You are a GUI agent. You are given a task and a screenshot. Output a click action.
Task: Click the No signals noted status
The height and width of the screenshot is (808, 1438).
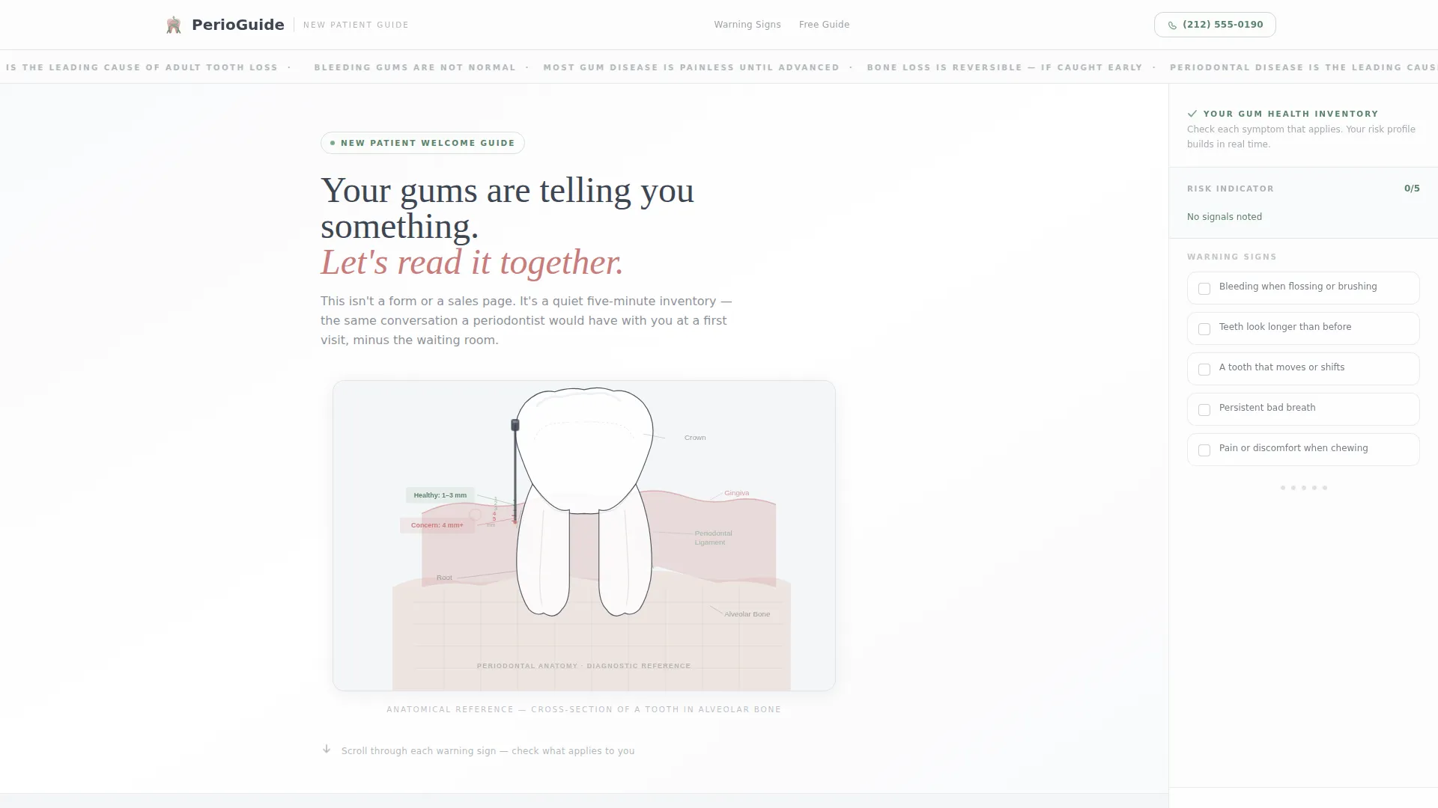coord(1225,217)
